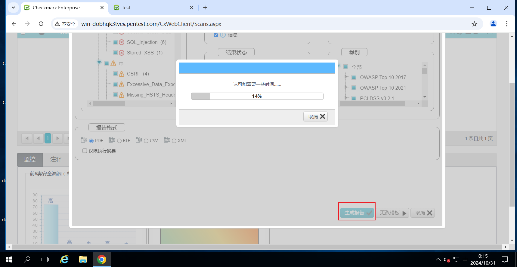Toggle Missing_HSTS_Header checkbox

coord(115,95)
